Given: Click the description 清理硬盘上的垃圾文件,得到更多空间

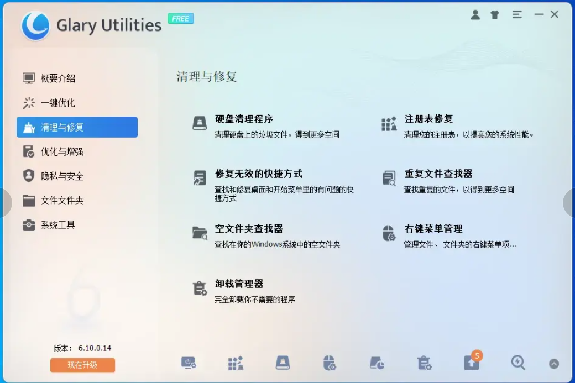Looking at the screenshot, I should (x=276, y=134).
